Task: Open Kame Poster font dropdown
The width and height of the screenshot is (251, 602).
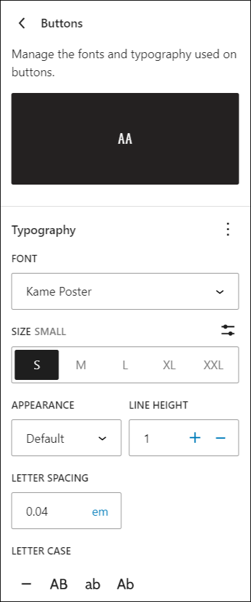Action: (x=125, y=292)
